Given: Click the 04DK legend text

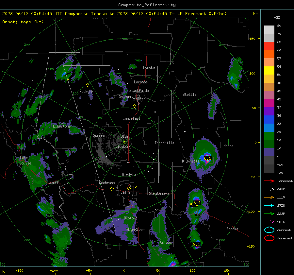Looking at the screenshot, I should point(281,189).
